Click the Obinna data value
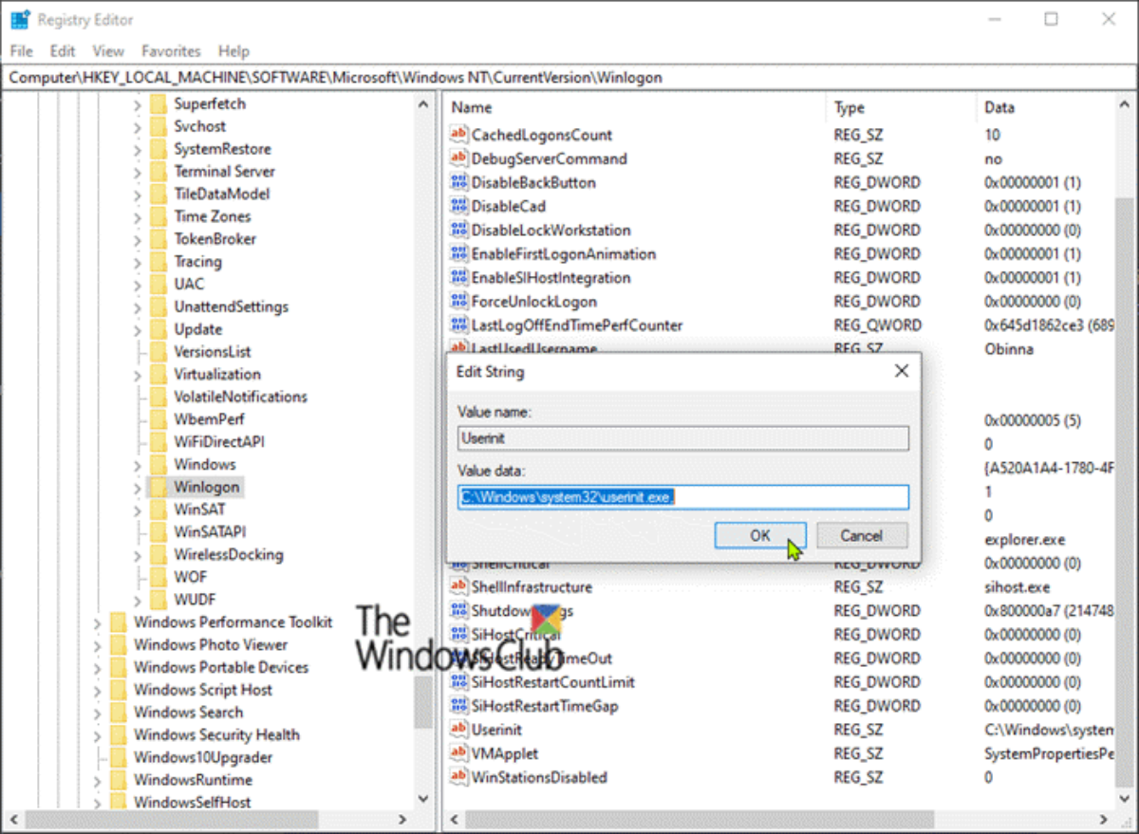 click(1009, 348)
